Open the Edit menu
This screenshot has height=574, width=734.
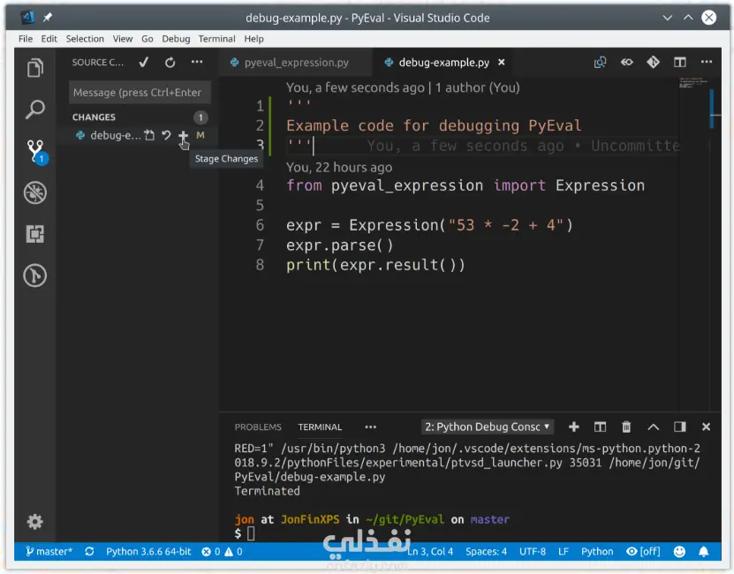49,39
